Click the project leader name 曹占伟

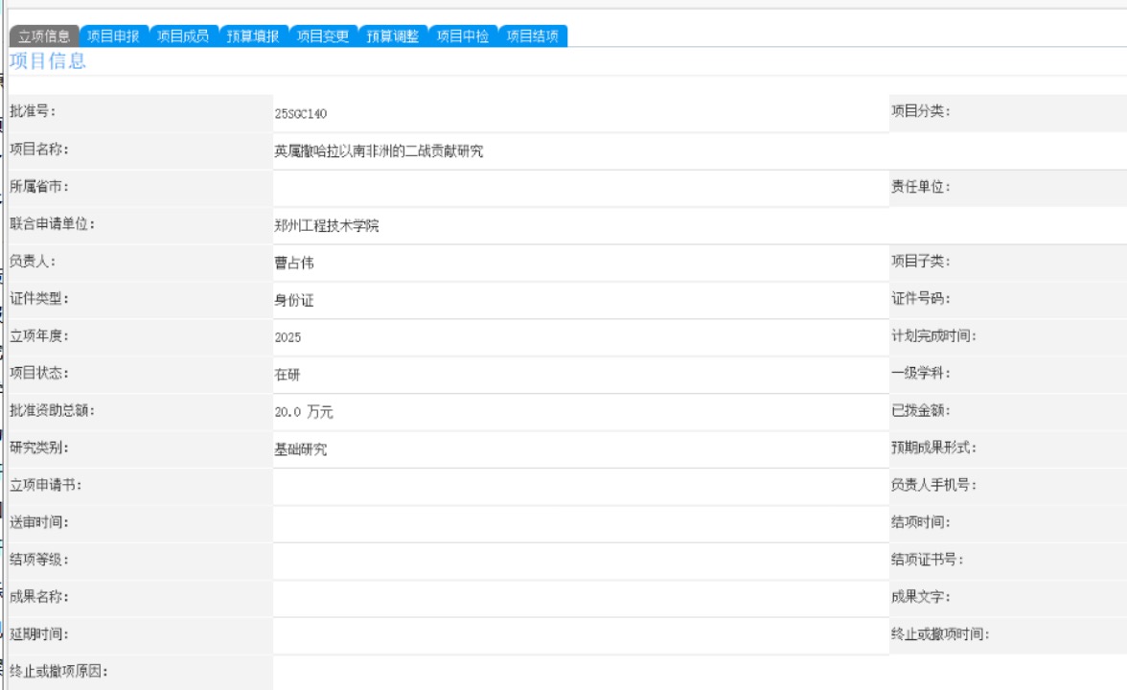click(294, 263)
